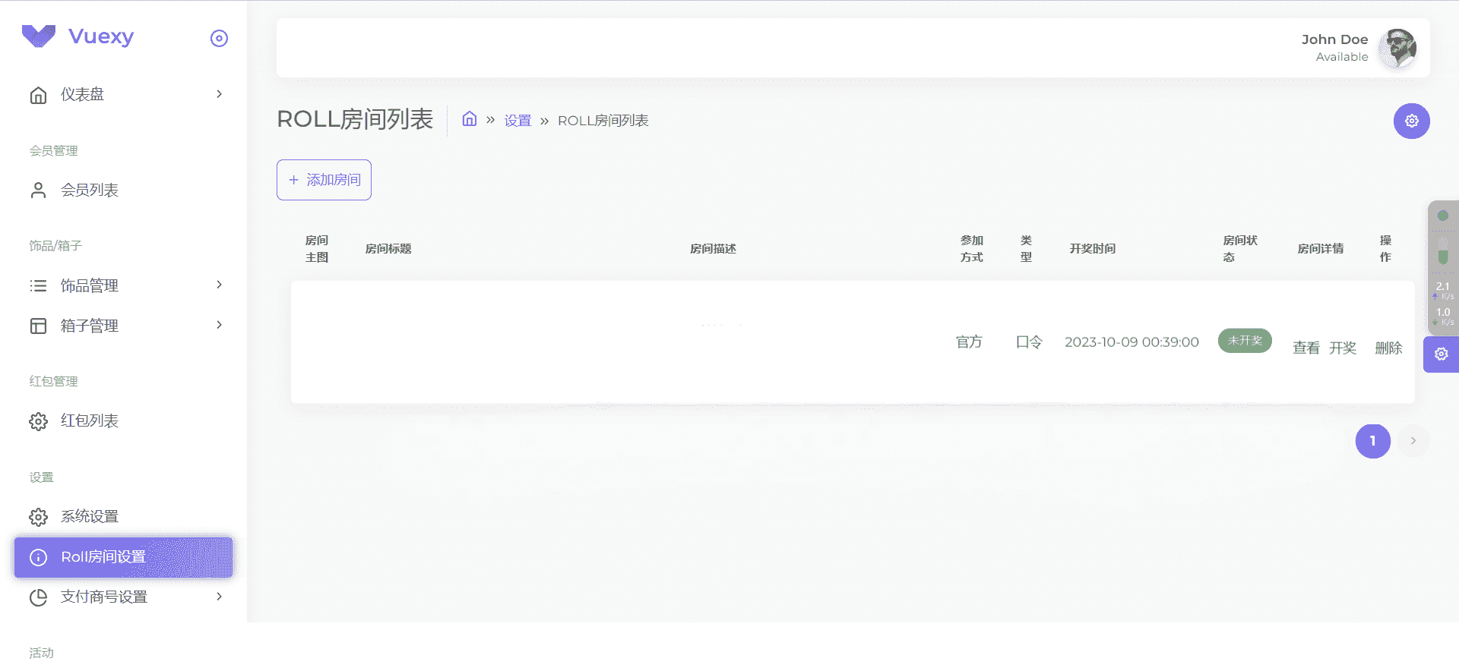Screen dimensions: 1459x671
Task: Expand the 支付商号设置 submenu arrow
Action: (x=219, y=597)
